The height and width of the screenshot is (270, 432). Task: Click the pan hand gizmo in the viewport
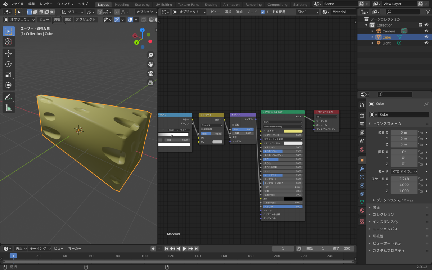pos(151,64)
